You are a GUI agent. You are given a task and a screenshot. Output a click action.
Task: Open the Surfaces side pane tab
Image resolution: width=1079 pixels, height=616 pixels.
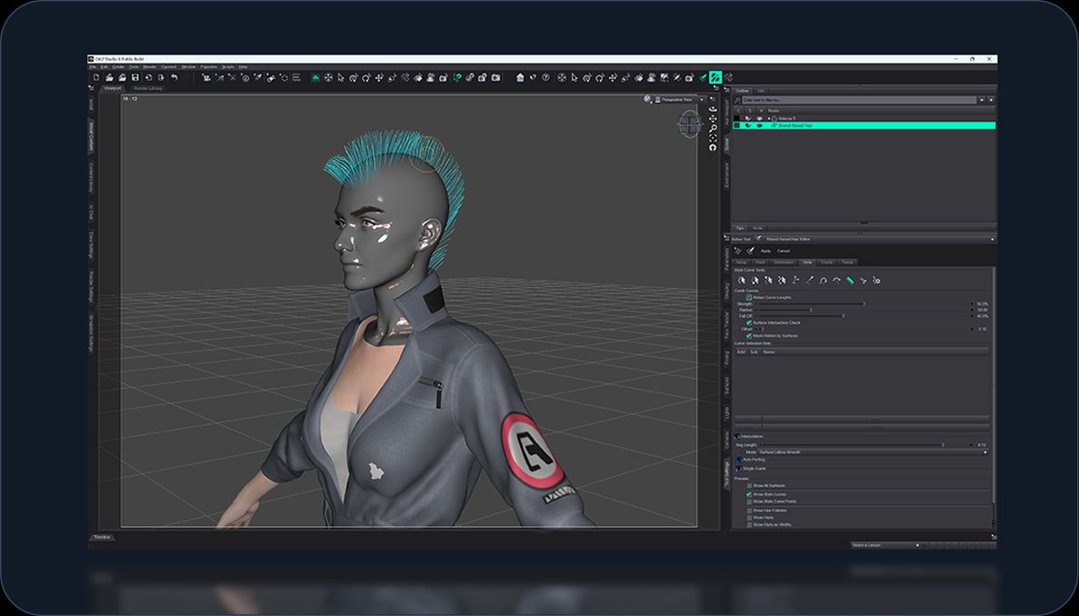click(726, 386)
